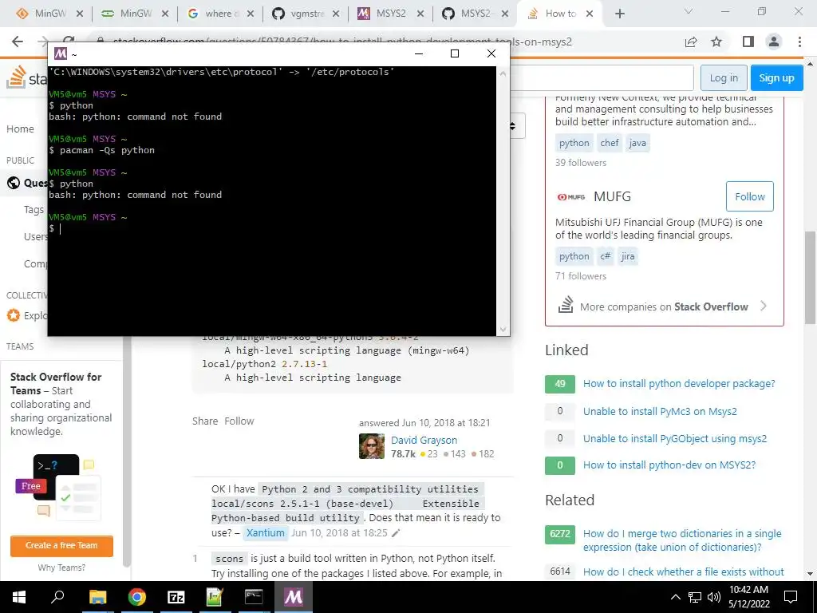817x613 pixels.
Task: Open 'Unable to install PyGObject using msys2'
Action: click(x=675, y=438)
